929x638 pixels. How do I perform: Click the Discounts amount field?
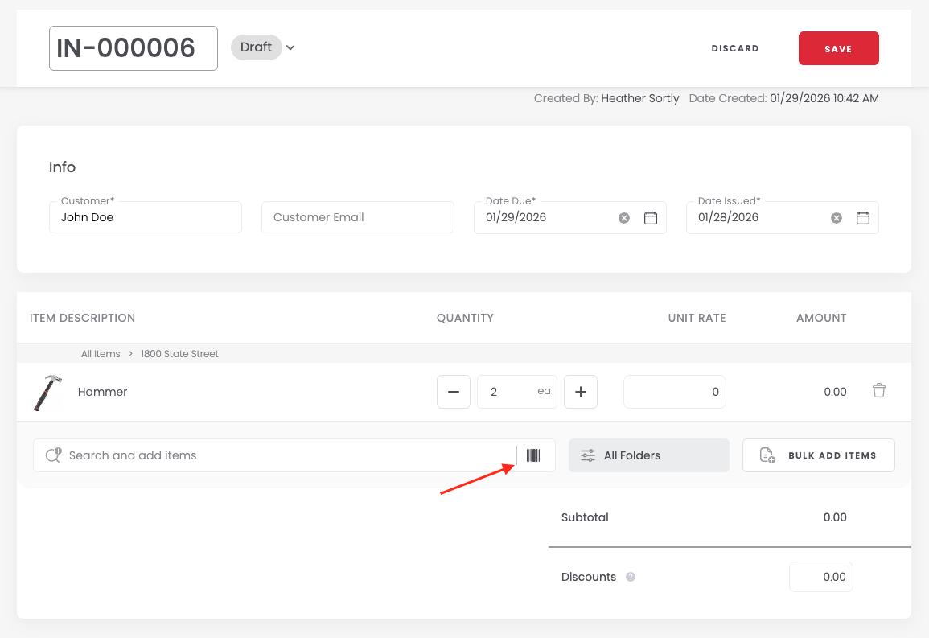click(x=821, y=577)
